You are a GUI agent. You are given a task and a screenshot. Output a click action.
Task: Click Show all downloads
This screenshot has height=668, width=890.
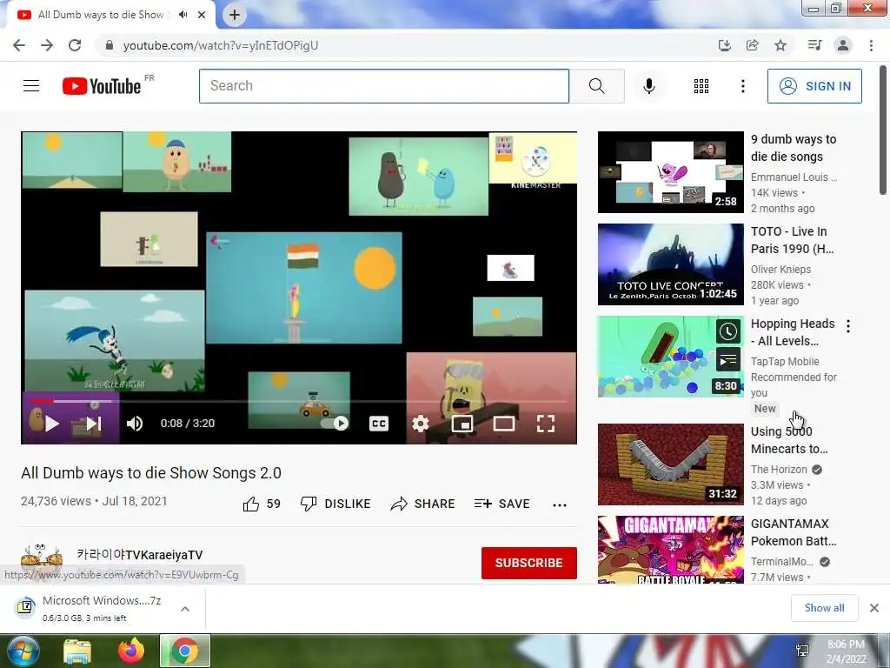tap(824, 608)
